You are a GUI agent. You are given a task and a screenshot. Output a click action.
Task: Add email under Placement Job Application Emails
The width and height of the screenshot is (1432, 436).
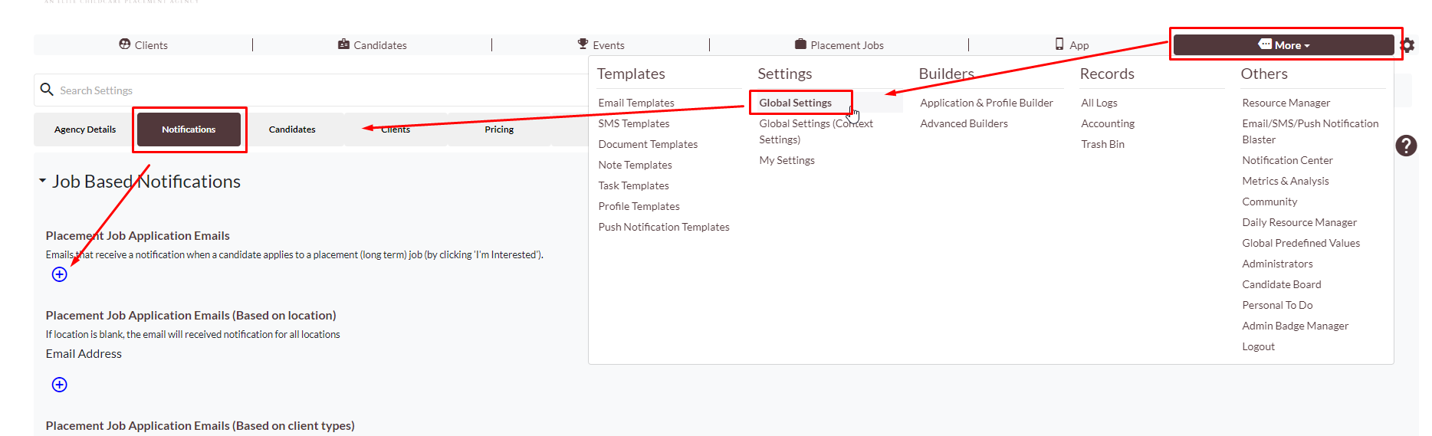(59, 274)
